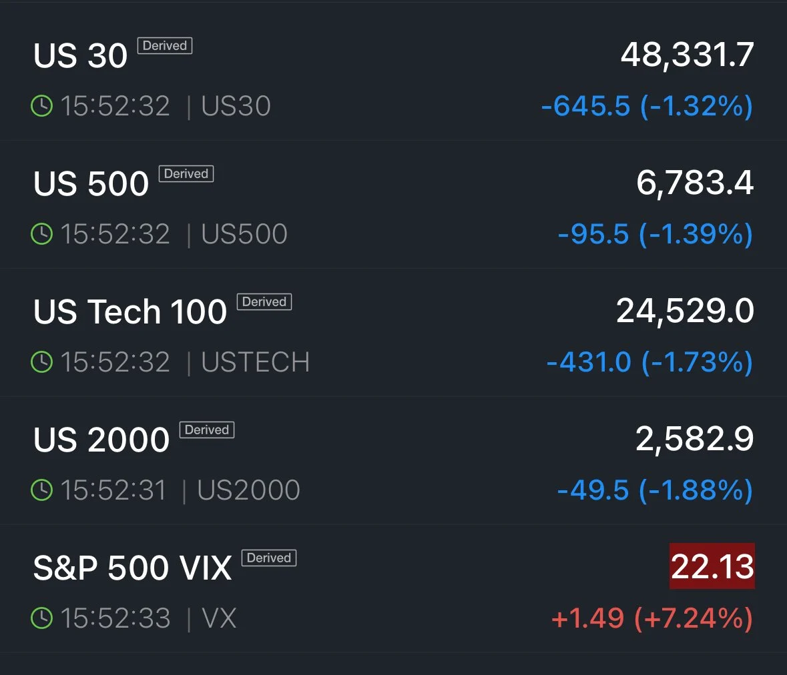This screenshot has height=675, width=787.
Task: Click the Derived badge next to US 30
Action: (x=165, y=45)
